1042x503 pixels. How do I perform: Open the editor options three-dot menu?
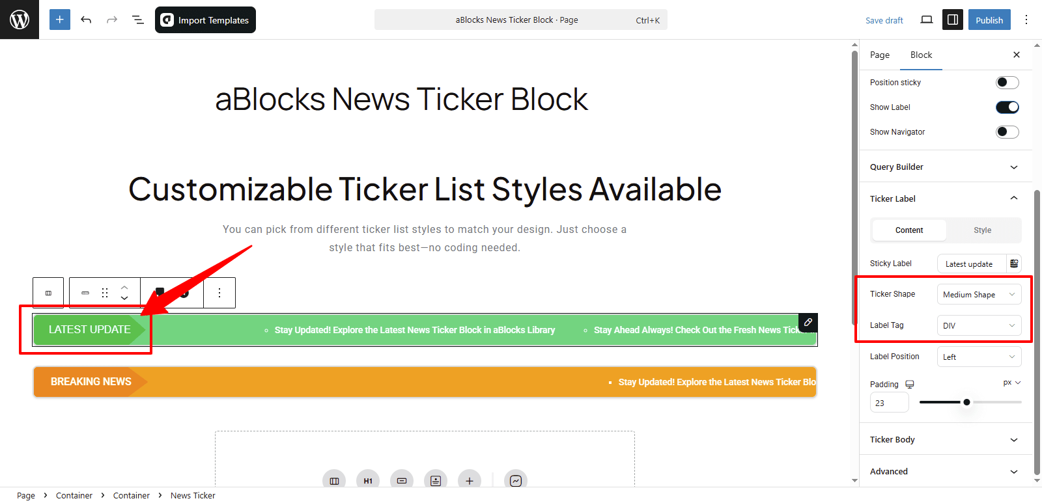coord(1026,20)
